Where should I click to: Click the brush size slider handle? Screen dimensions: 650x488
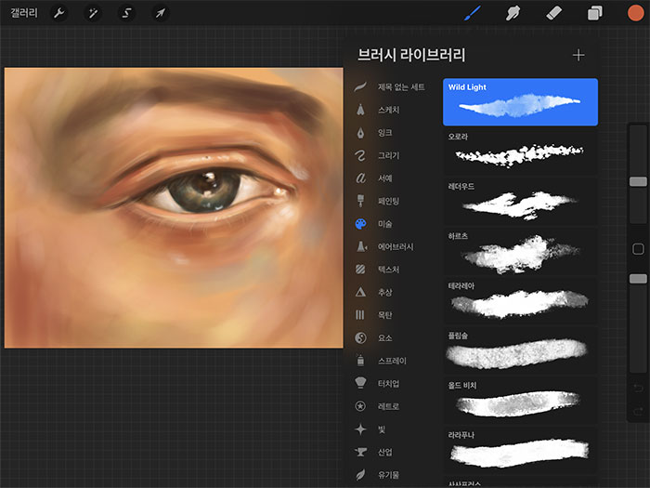[638, 181]
